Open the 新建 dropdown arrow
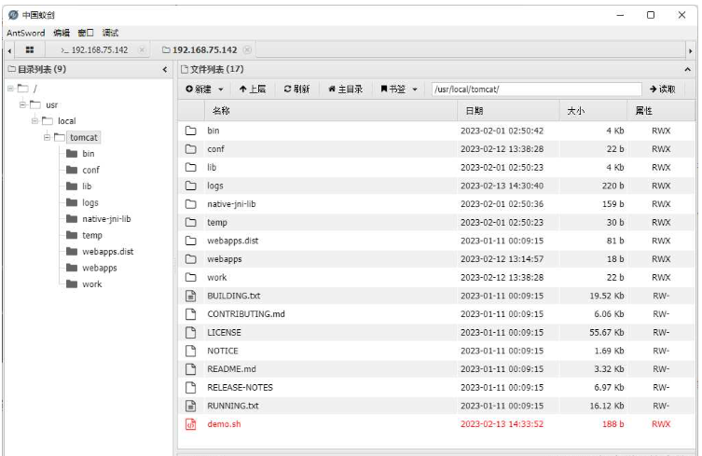Viewport: 702px width, 456px height. (221, 90)
